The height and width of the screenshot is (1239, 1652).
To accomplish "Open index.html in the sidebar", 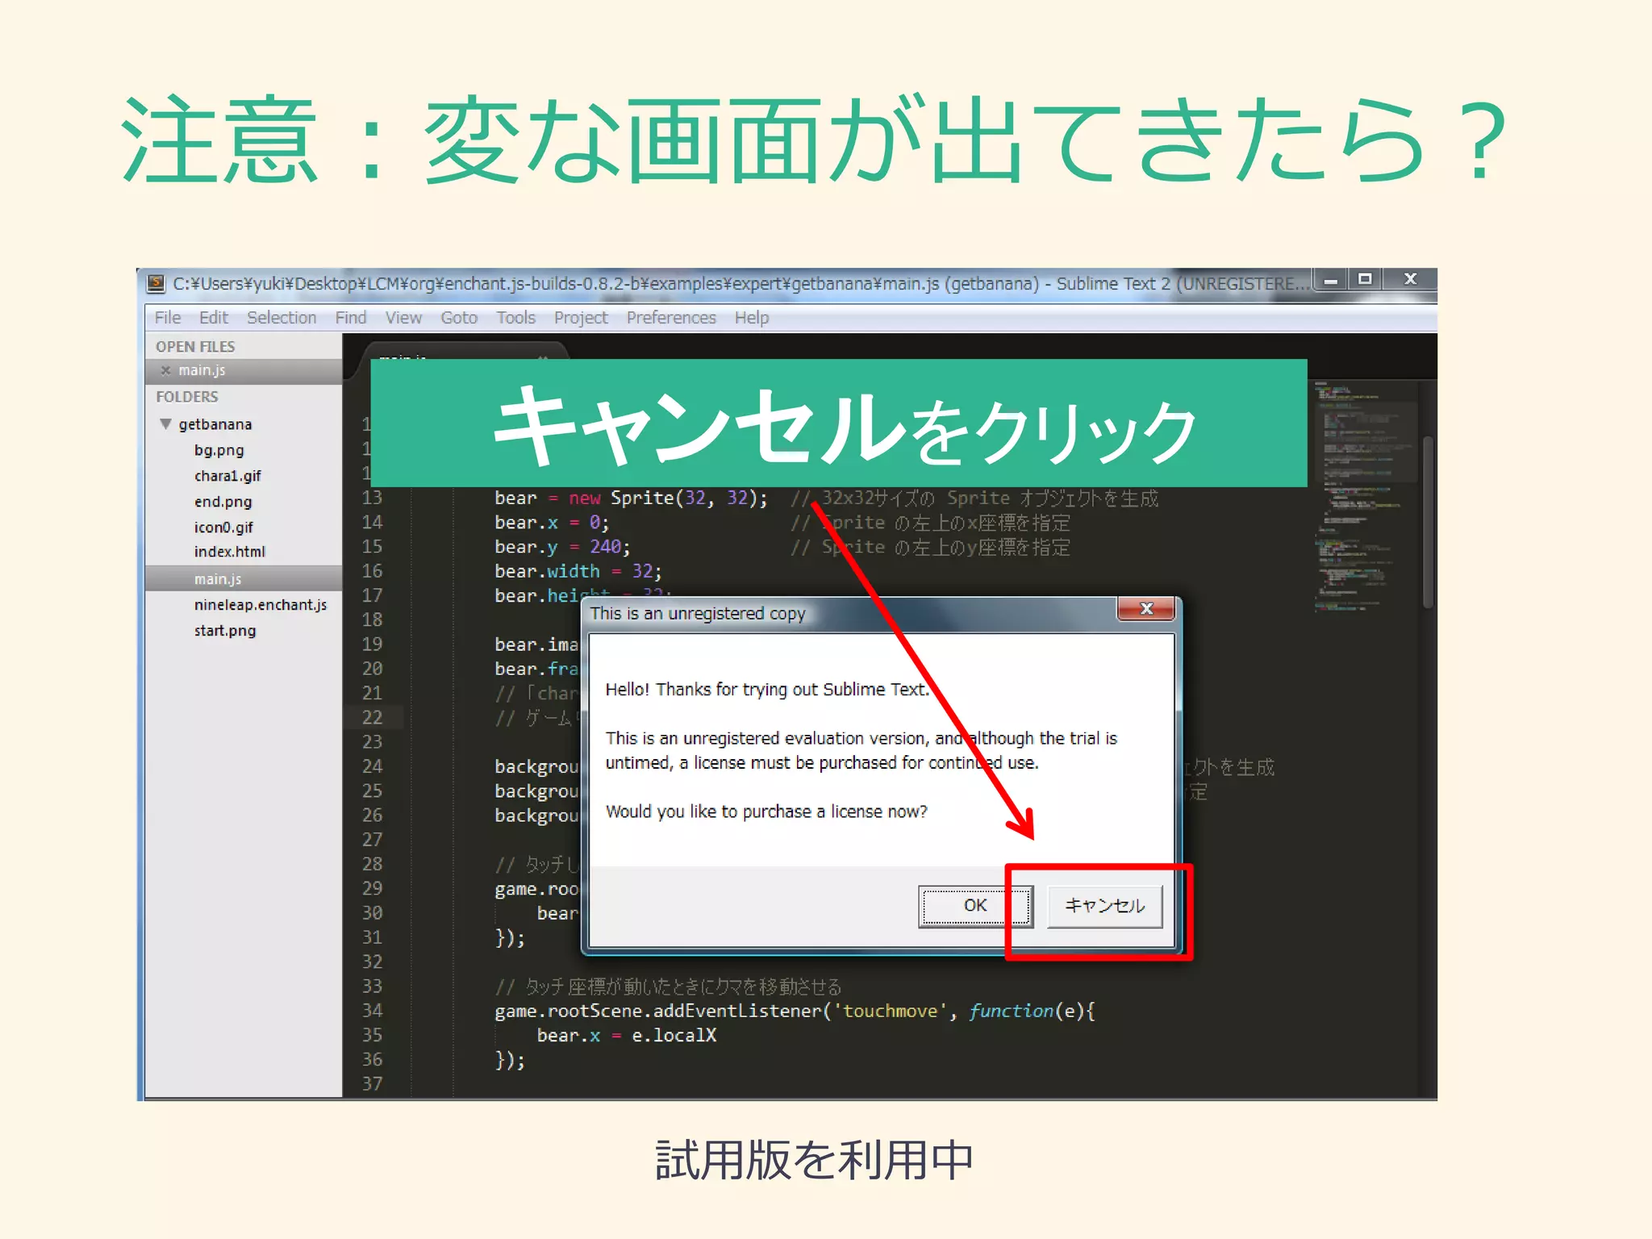I will tap(229, 552).
